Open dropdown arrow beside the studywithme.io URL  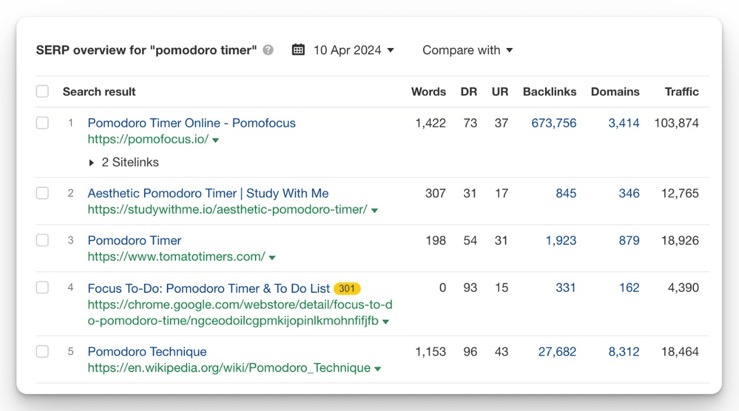click(374, 210)
